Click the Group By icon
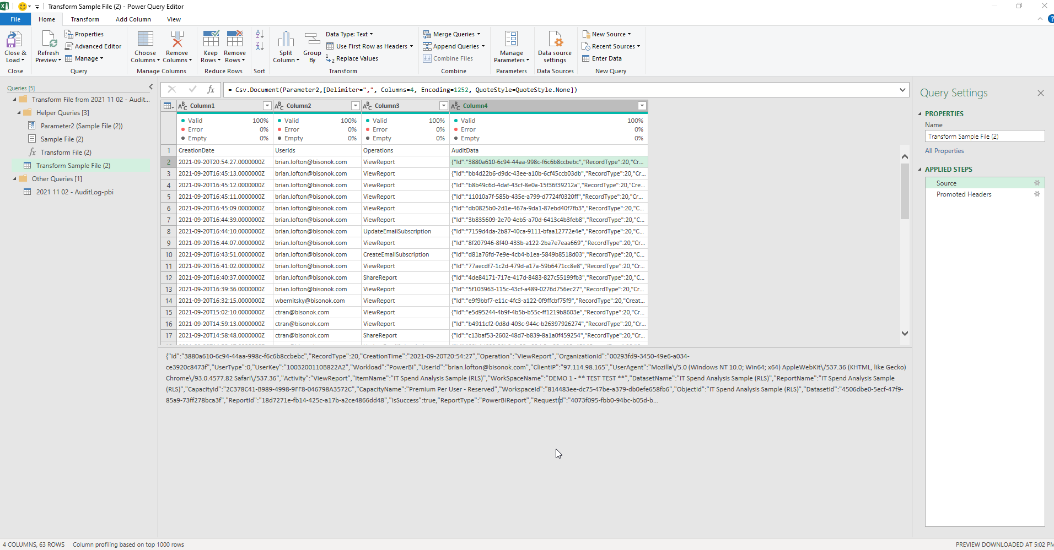The image size is (1054, 550). [x=312, y=40]
